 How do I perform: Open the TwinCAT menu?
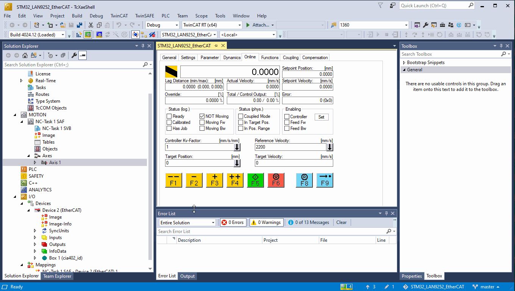pos(119,16)
